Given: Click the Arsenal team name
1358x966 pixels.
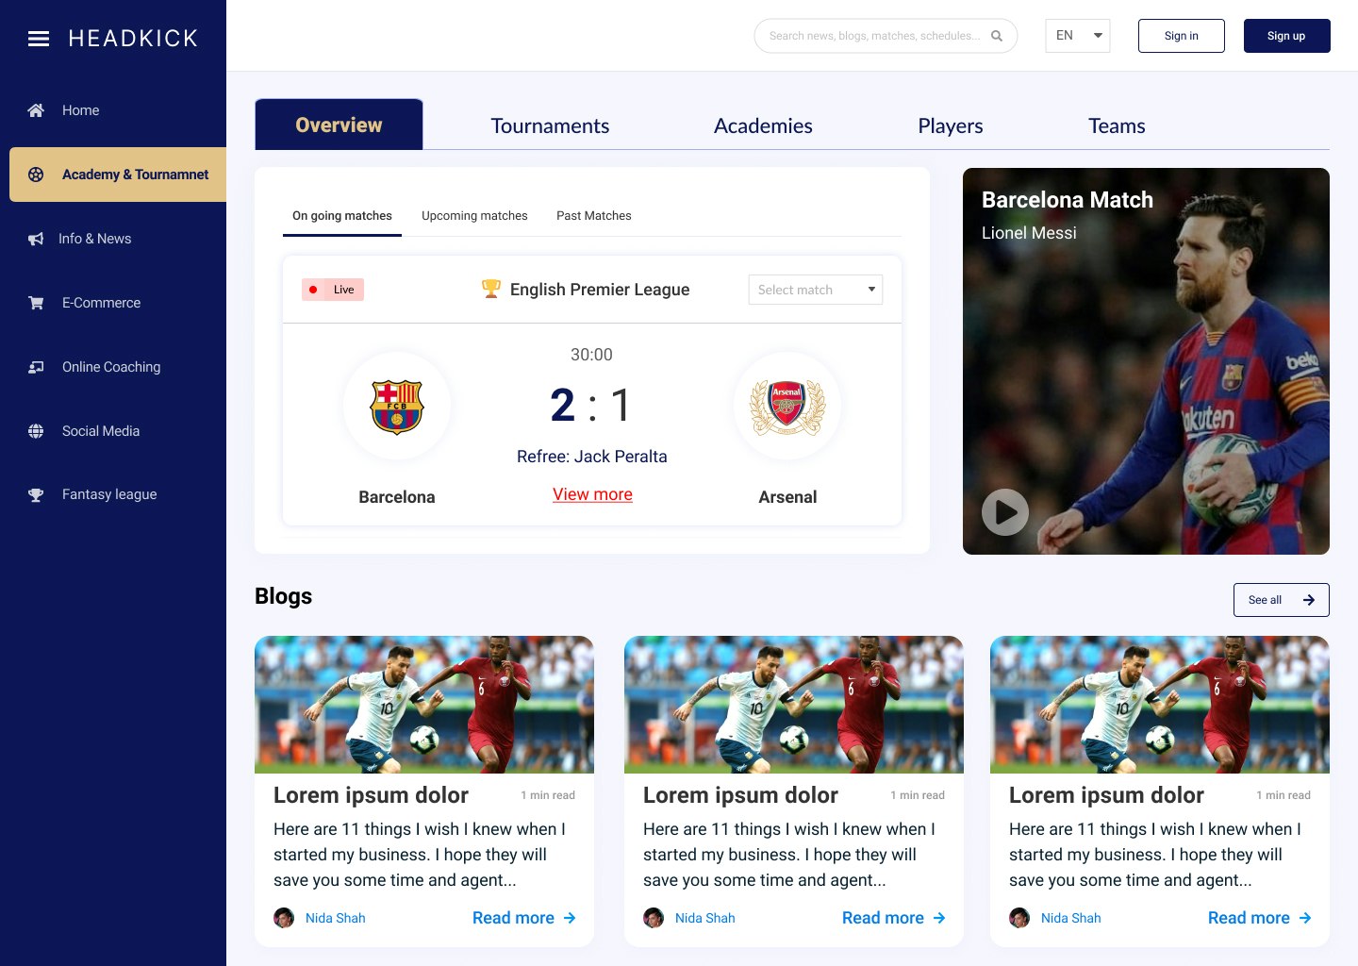Looking at the screenshot, I should pyautogui.click(x=787, y=497).
